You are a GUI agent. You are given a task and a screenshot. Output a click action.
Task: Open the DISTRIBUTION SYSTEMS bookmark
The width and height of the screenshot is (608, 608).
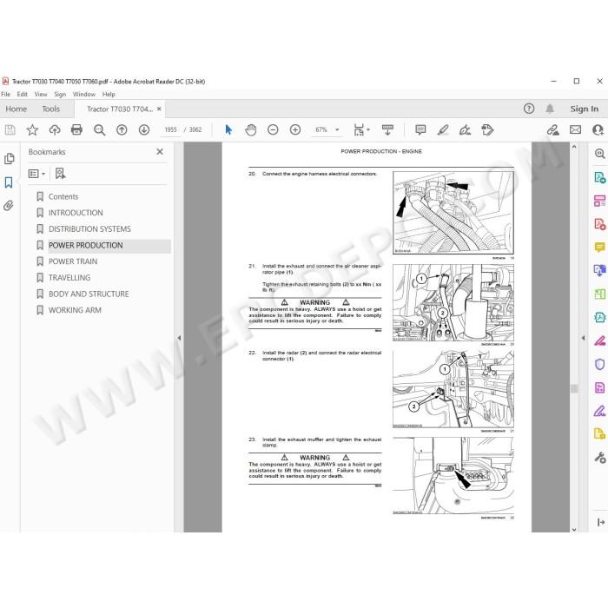[89, 229]
